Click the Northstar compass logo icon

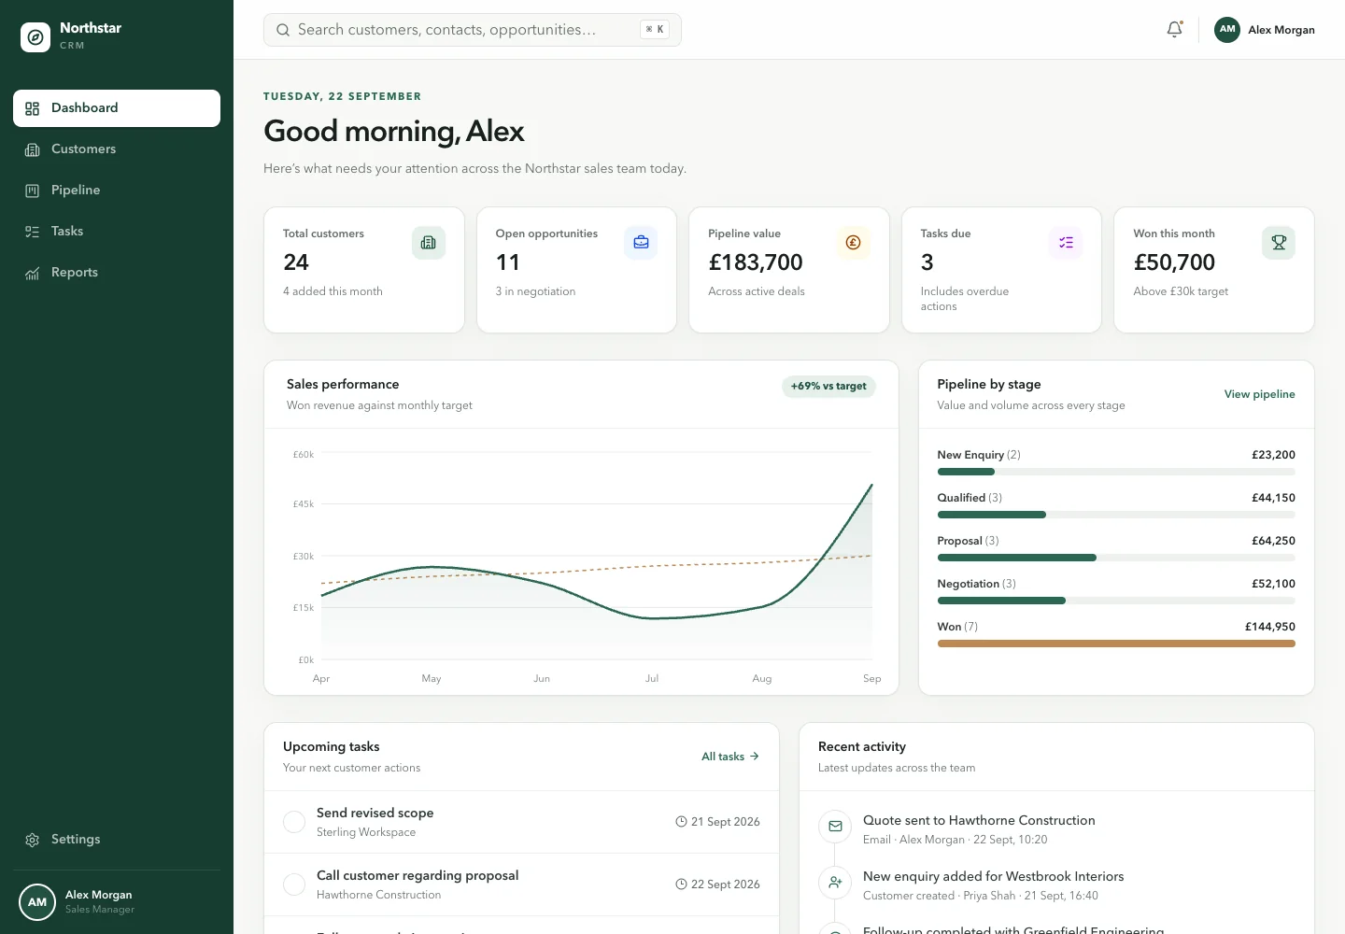pos(35,37)
